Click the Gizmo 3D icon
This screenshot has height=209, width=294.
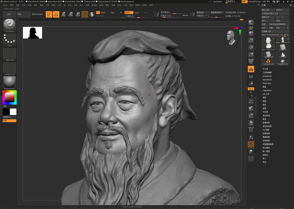[85, 14]
